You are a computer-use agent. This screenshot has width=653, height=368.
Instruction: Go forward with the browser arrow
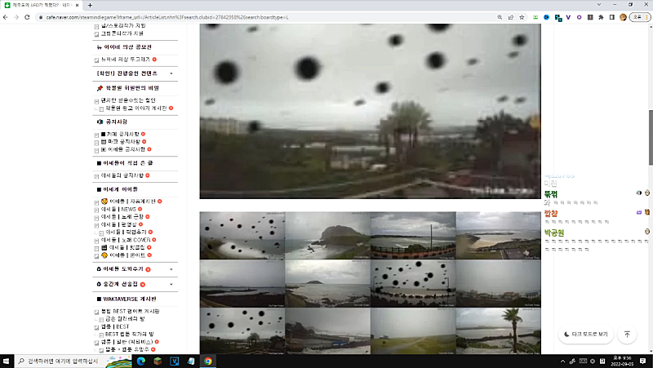(x=16, y=17)
